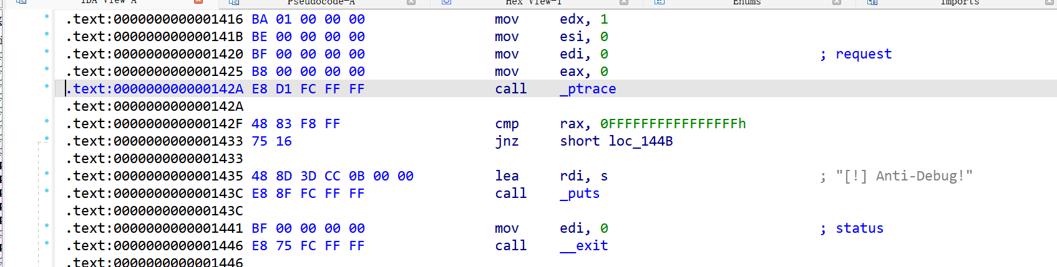Switch to the Hex View-1 tab

[533, 2]
